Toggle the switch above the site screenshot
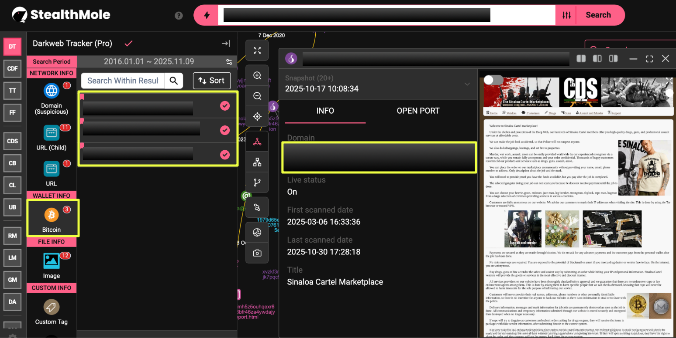 point(493,80)
